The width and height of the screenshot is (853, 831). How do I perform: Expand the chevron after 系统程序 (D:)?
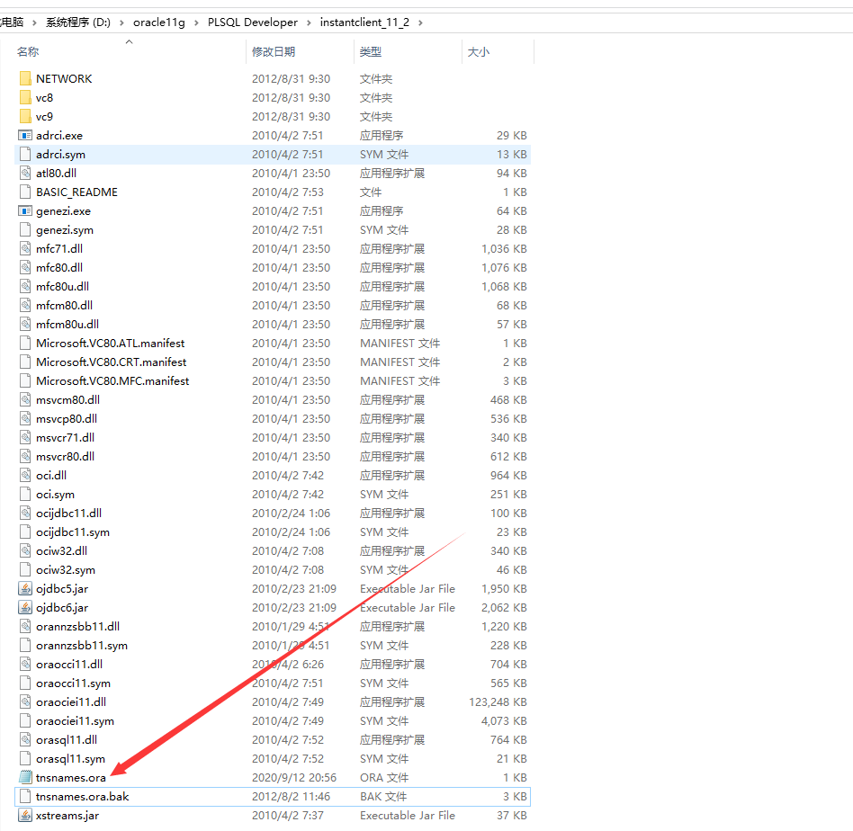tap(121, 22)
